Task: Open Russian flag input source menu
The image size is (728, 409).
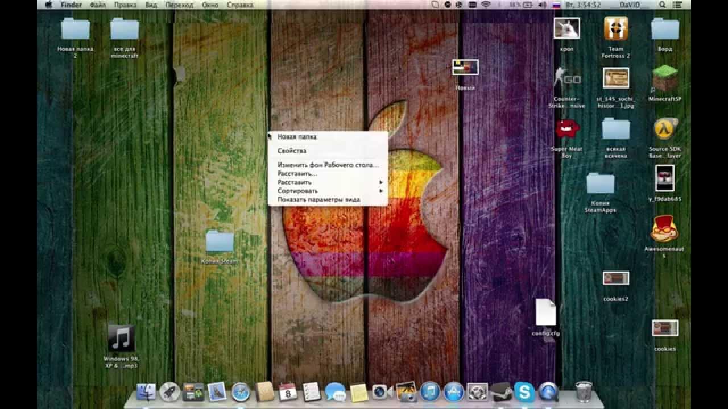Action: 557,5
